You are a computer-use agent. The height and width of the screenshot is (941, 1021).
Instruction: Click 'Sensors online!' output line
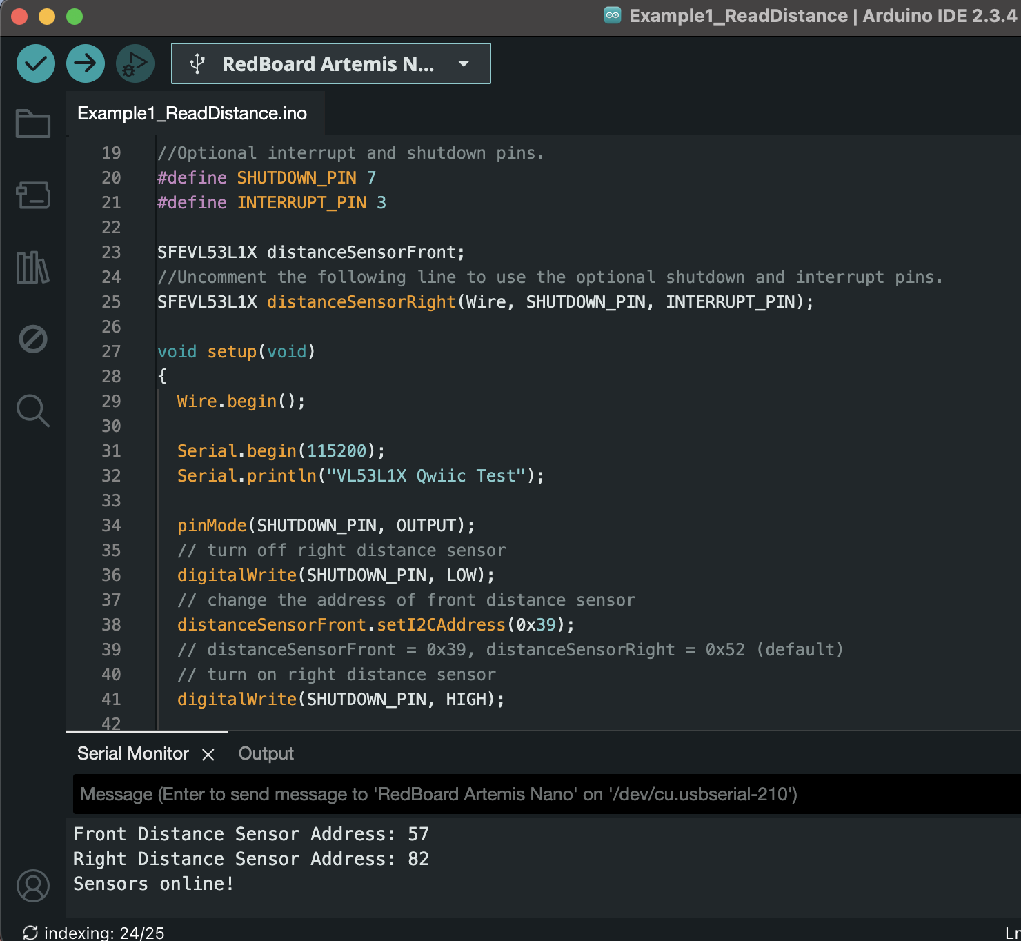154,884
